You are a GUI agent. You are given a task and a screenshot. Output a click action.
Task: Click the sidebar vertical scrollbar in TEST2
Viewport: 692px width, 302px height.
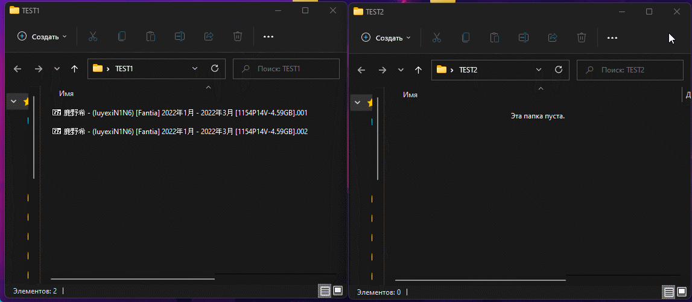(377, 138)
